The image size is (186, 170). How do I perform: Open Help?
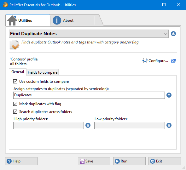21,161
